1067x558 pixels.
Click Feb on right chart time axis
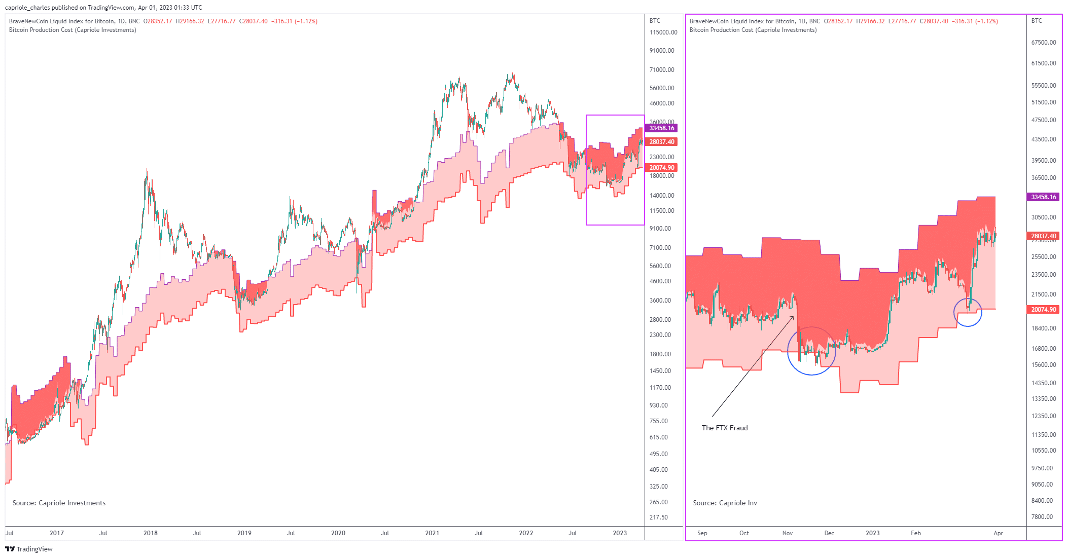click(x=916, y=533)
